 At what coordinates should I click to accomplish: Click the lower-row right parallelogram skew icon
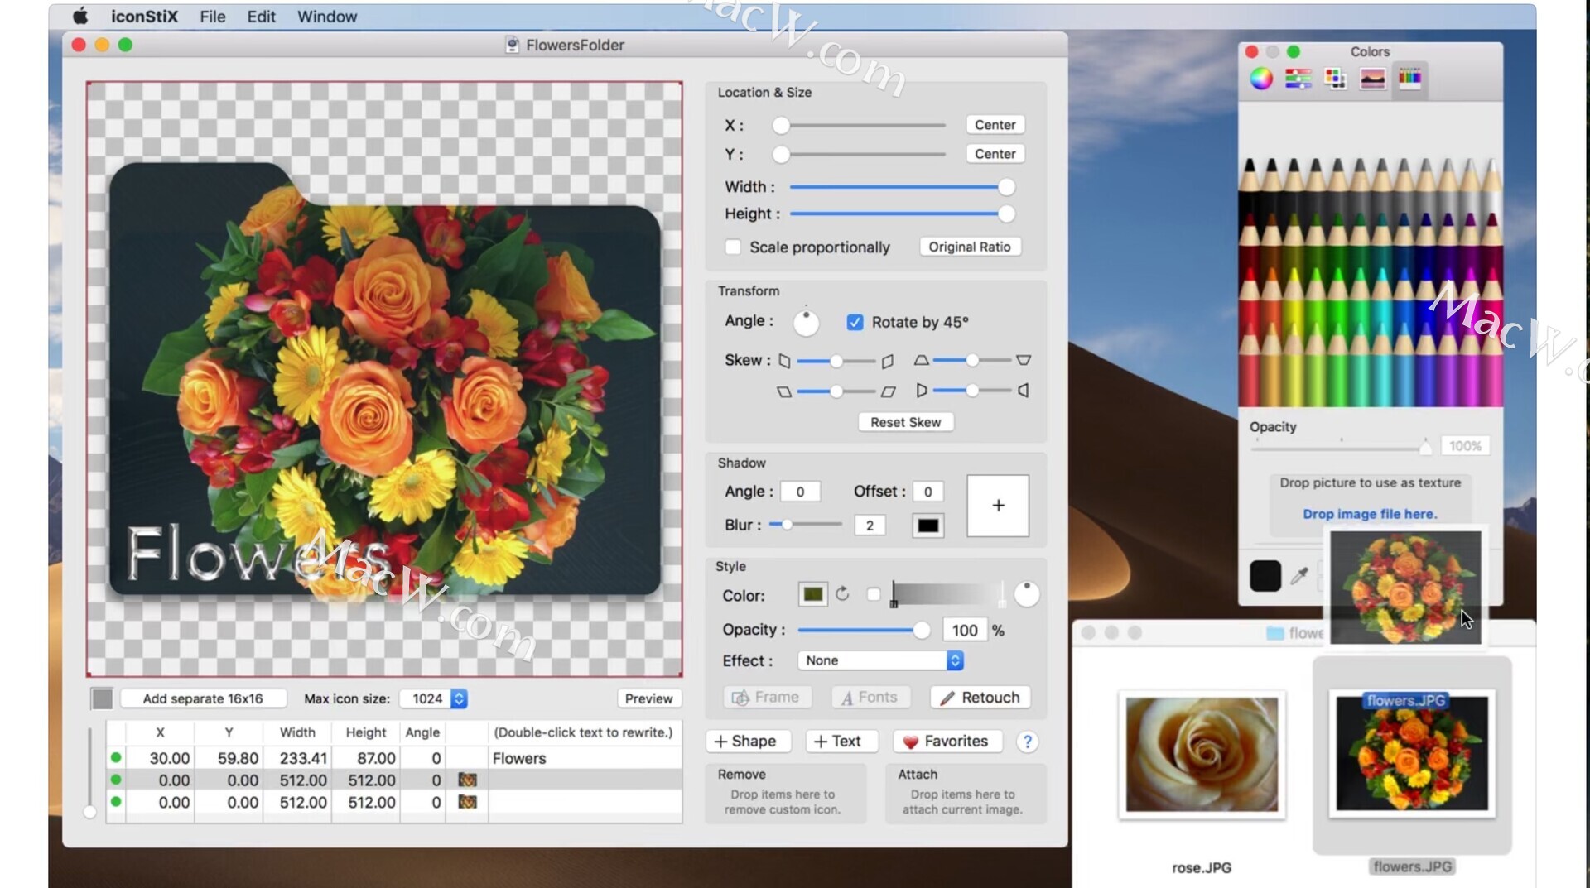click(x=888, y=391)
